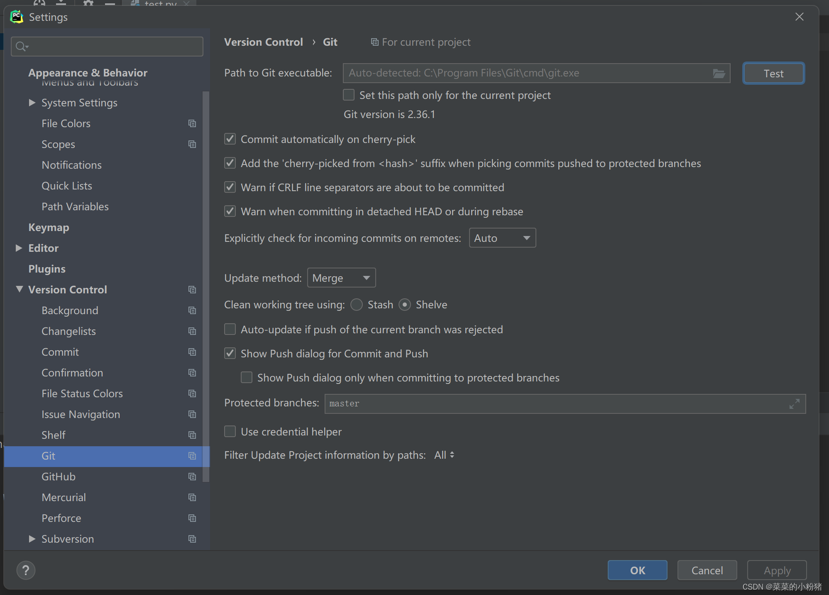Open the Update method Merge dropdown
The width and height of the screenshot is (829, 595).
pyautogui.click(x=341, y=278)
